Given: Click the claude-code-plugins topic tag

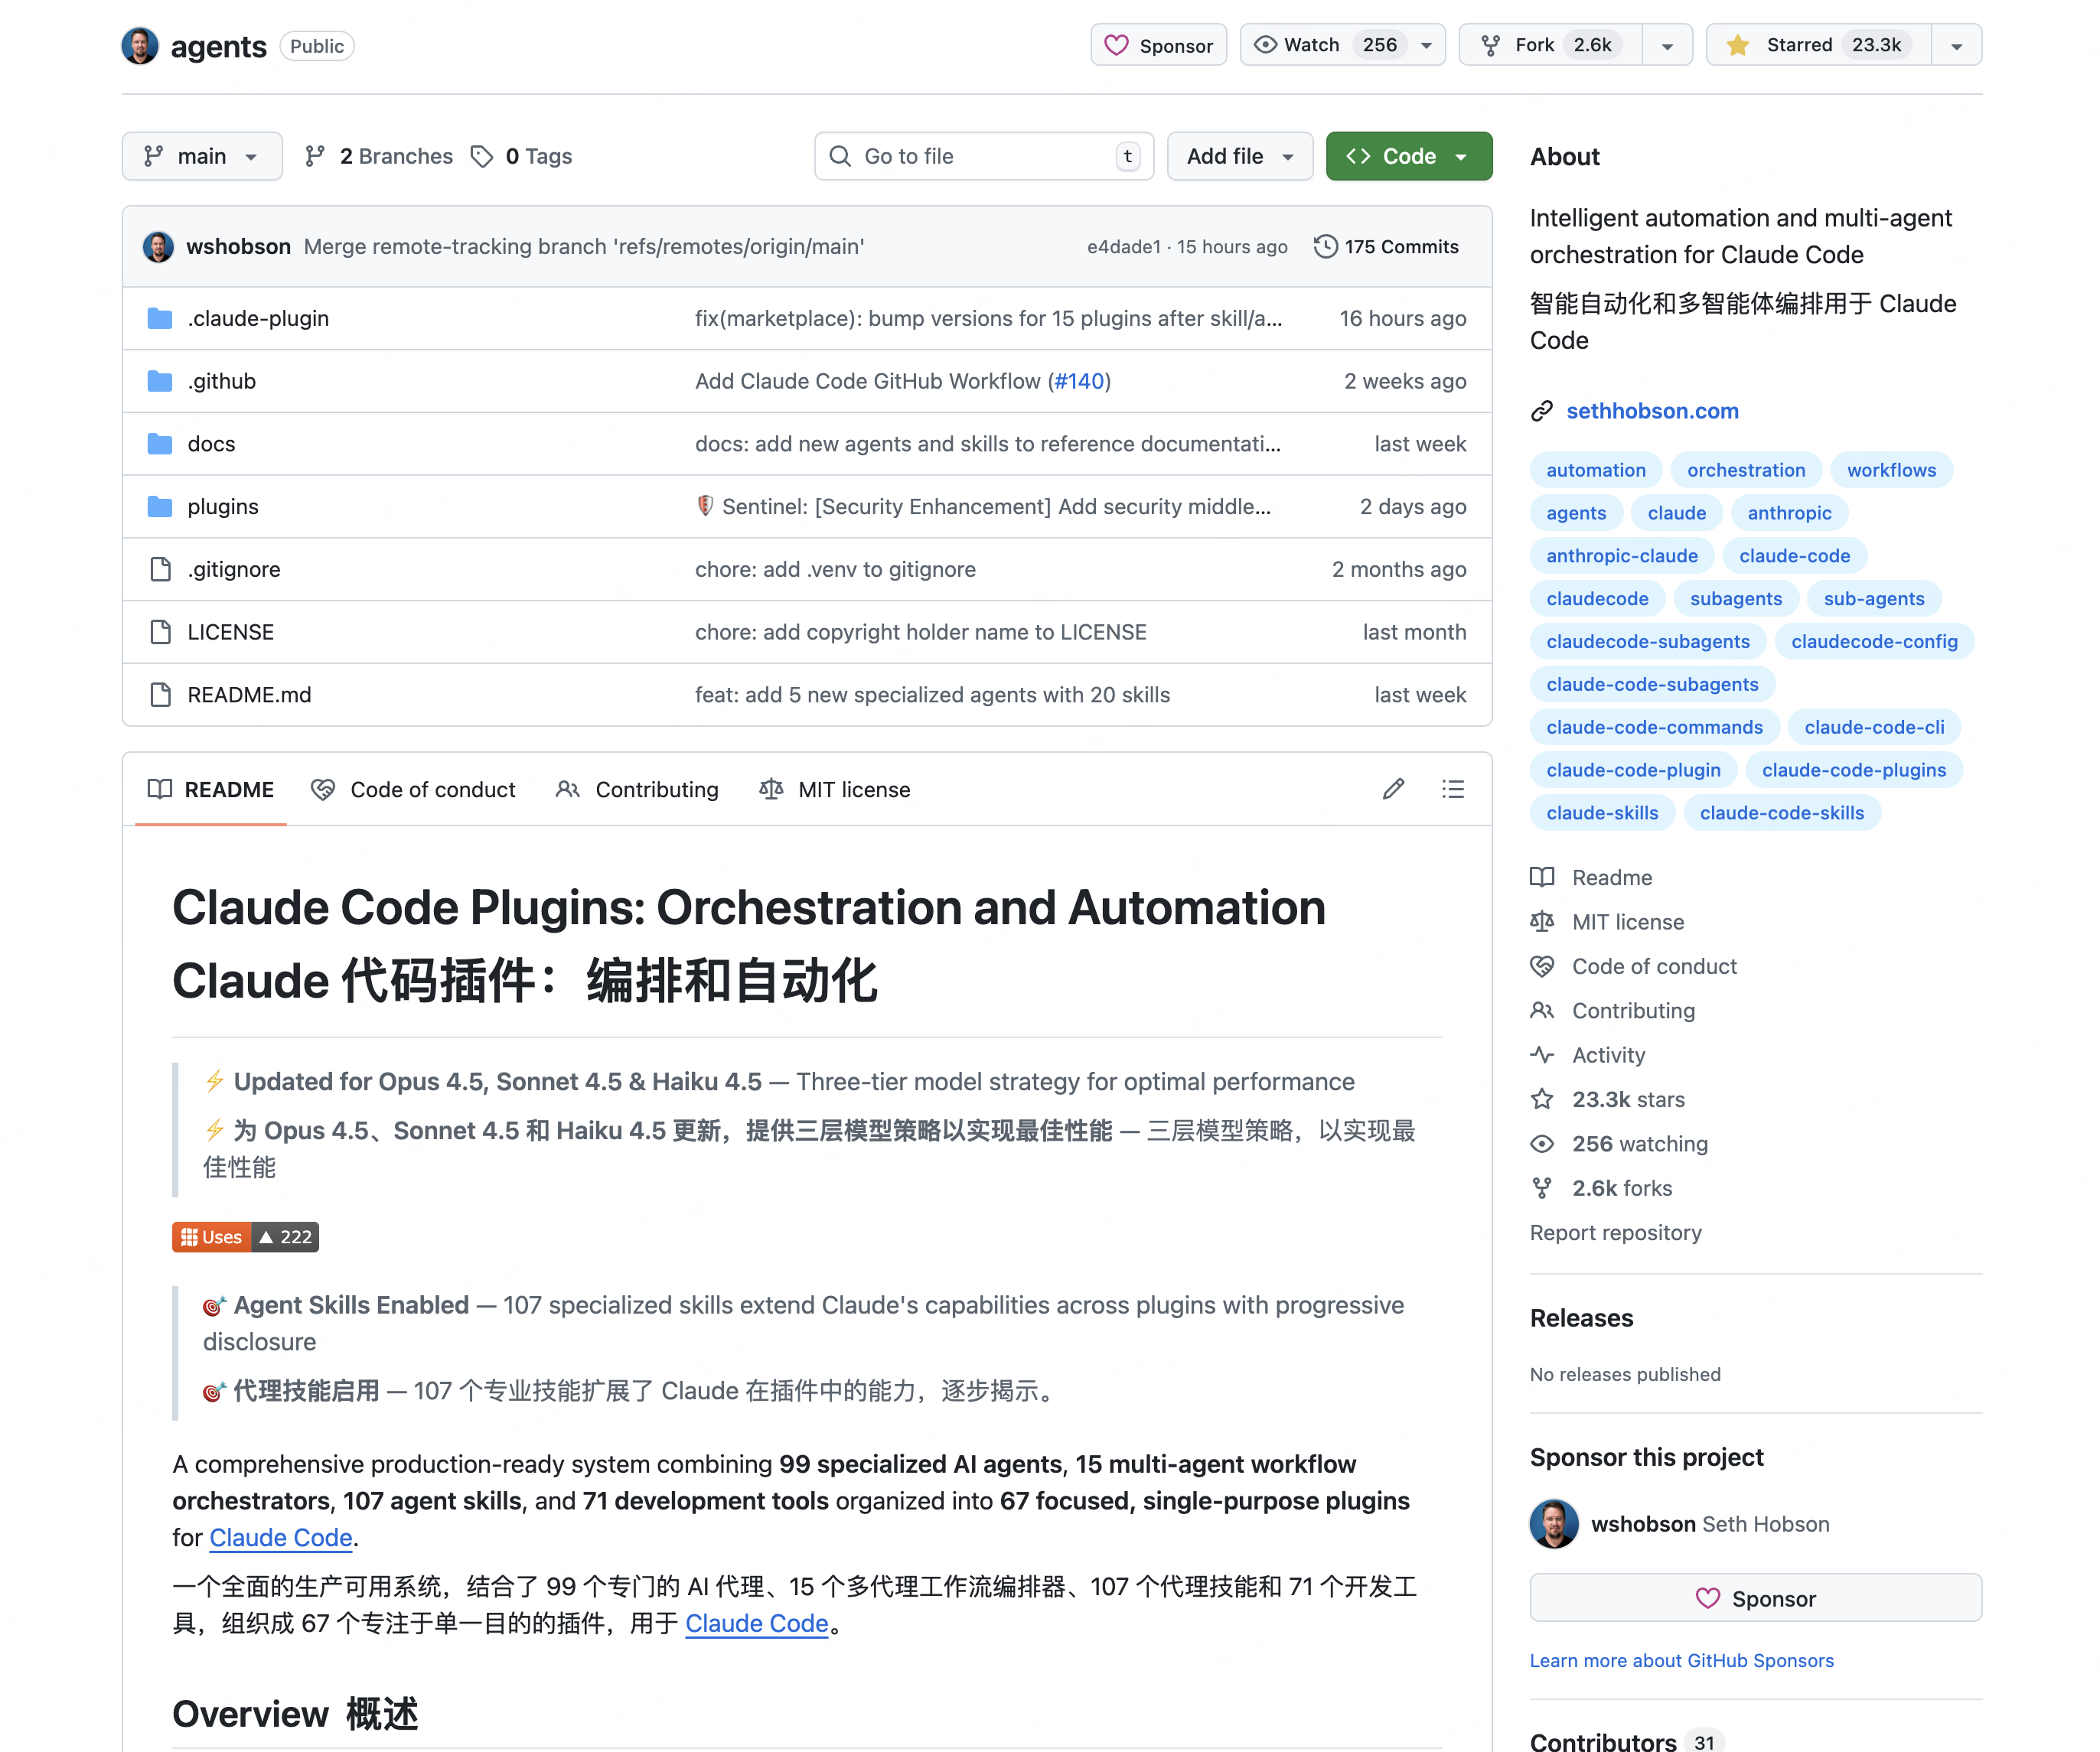Looking at the screenshot, I should pos(1853,770).
